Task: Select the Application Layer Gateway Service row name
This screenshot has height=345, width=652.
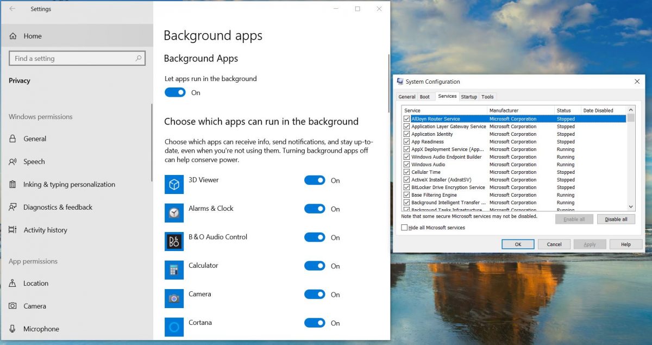Action: 449,127
